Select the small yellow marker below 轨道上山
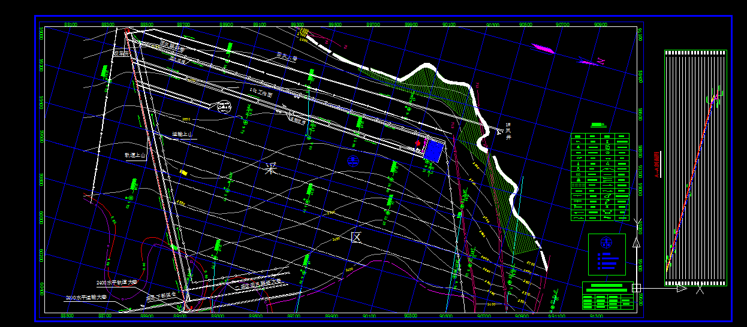Image resolution: width=747 pixels, height=327 pixels. click(x=184, y=172)
